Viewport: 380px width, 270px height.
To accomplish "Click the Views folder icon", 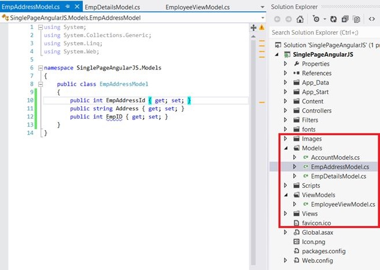I will point(296,213).
